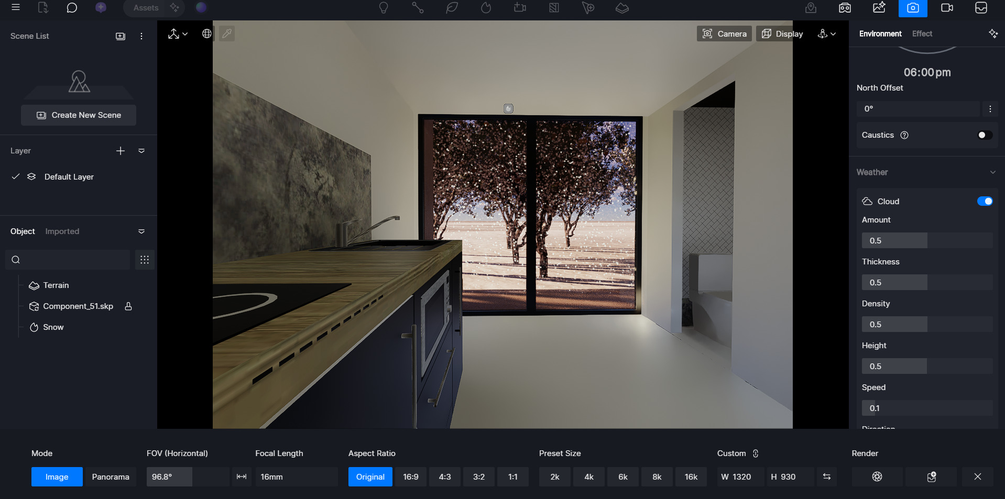This screenshot has height=499, width=1005.
Task: Swap width and height dimensions icon
Action: (x=826, y=476)
